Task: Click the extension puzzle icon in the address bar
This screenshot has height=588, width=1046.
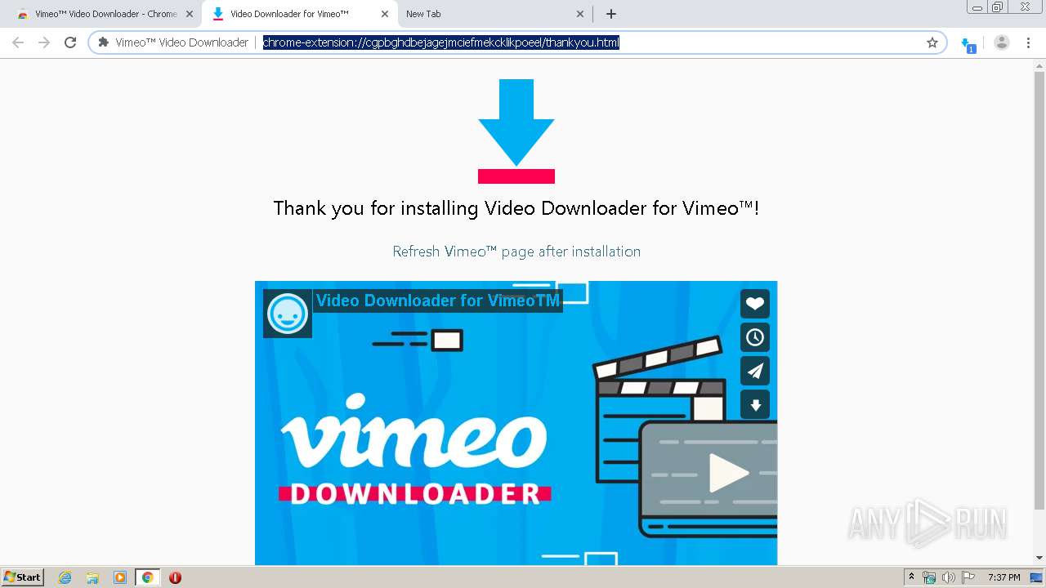Action: click(103, 42)
